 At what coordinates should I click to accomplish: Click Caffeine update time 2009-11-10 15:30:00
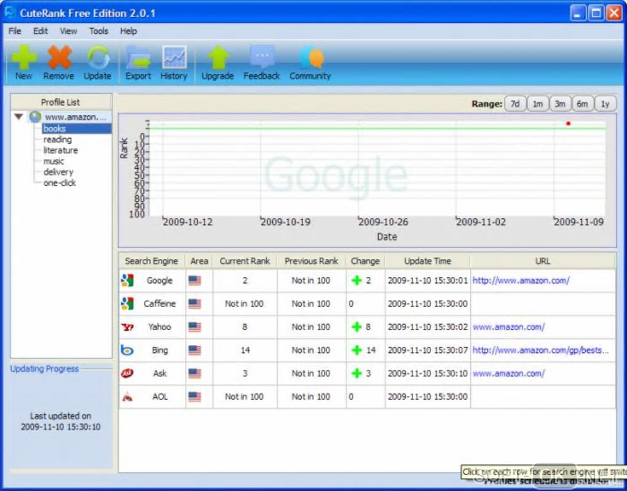[x=427, y=304]
